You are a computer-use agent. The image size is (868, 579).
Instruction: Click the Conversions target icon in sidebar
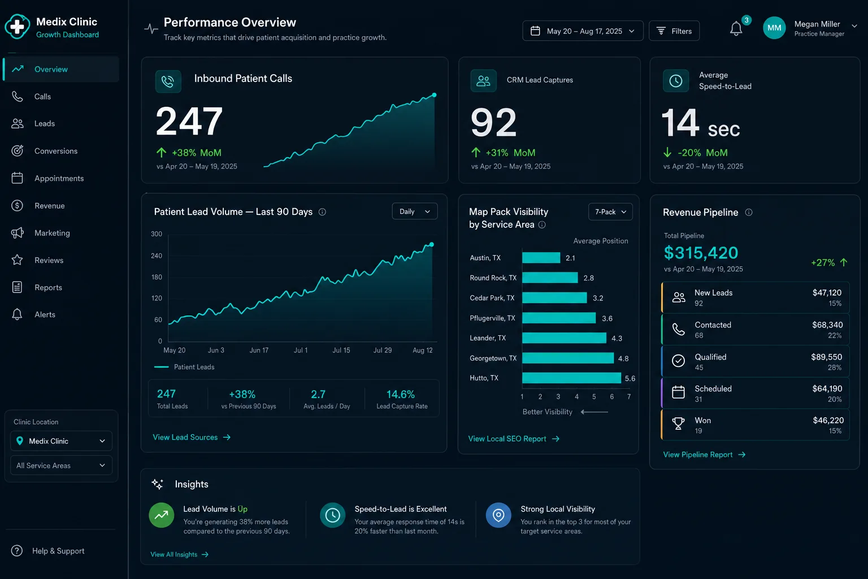[x=18, y=151]
